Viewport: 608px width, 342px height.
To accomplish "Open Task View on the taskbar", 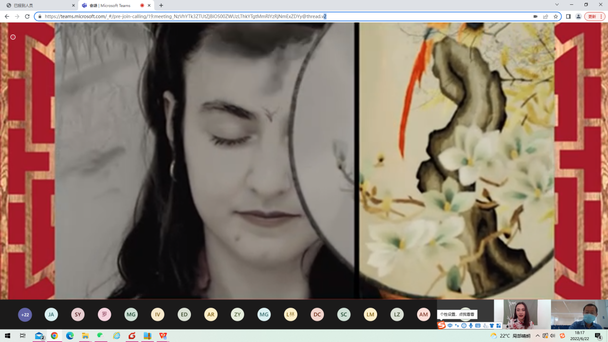I will tap(23, 336).
